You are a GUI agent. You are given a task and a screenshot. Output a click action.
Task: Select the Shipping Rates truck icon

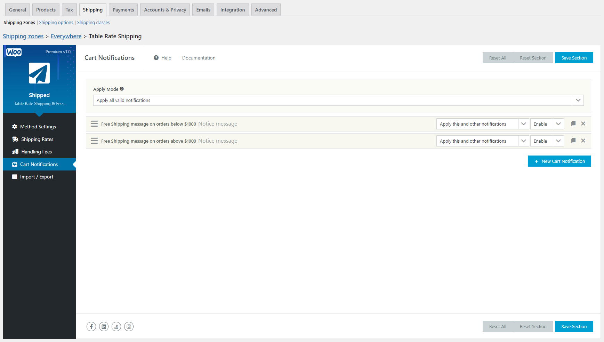click(15, 139)
